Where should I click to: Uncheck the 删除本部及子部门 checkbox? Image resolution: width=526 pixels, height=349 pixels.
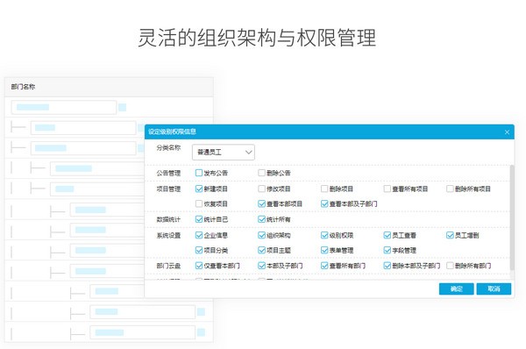tap(387, 266)
